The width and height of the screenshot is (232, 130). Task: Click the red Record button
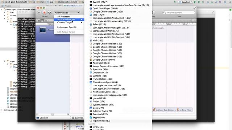44,13
